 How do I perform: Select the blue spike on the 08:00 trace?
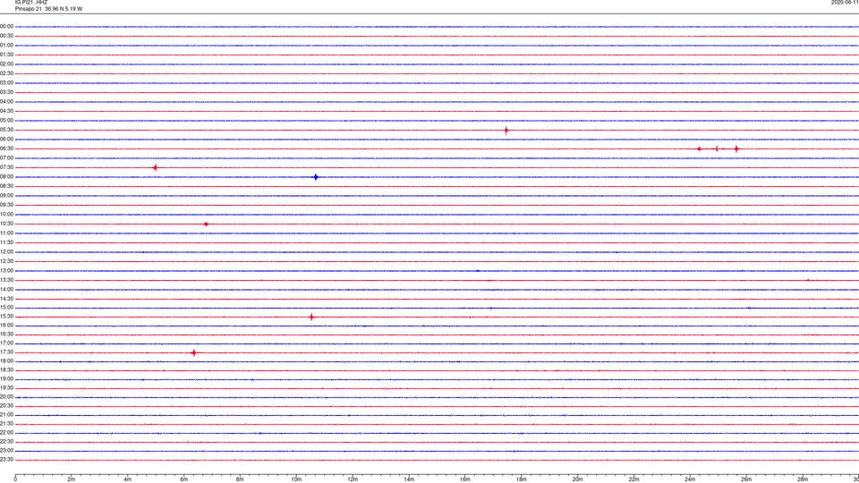point(316,177)
